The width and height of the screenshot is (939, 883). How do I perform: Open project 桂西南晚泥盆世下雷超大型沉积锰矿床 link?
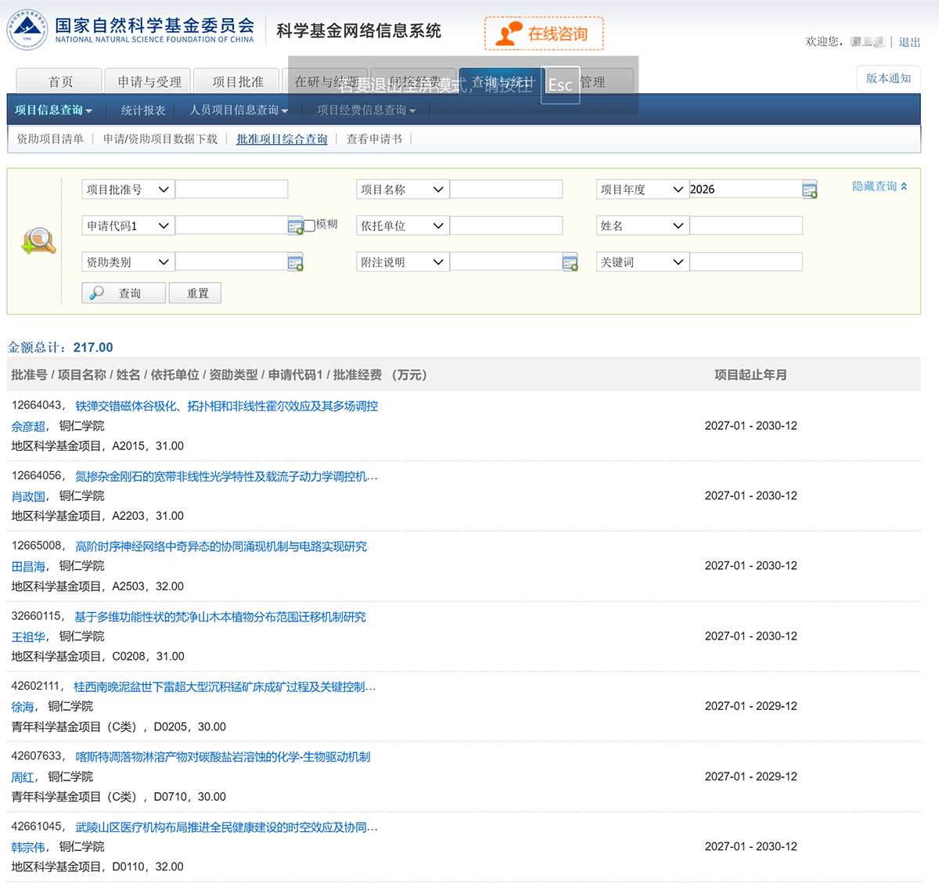tap(225, 687)
